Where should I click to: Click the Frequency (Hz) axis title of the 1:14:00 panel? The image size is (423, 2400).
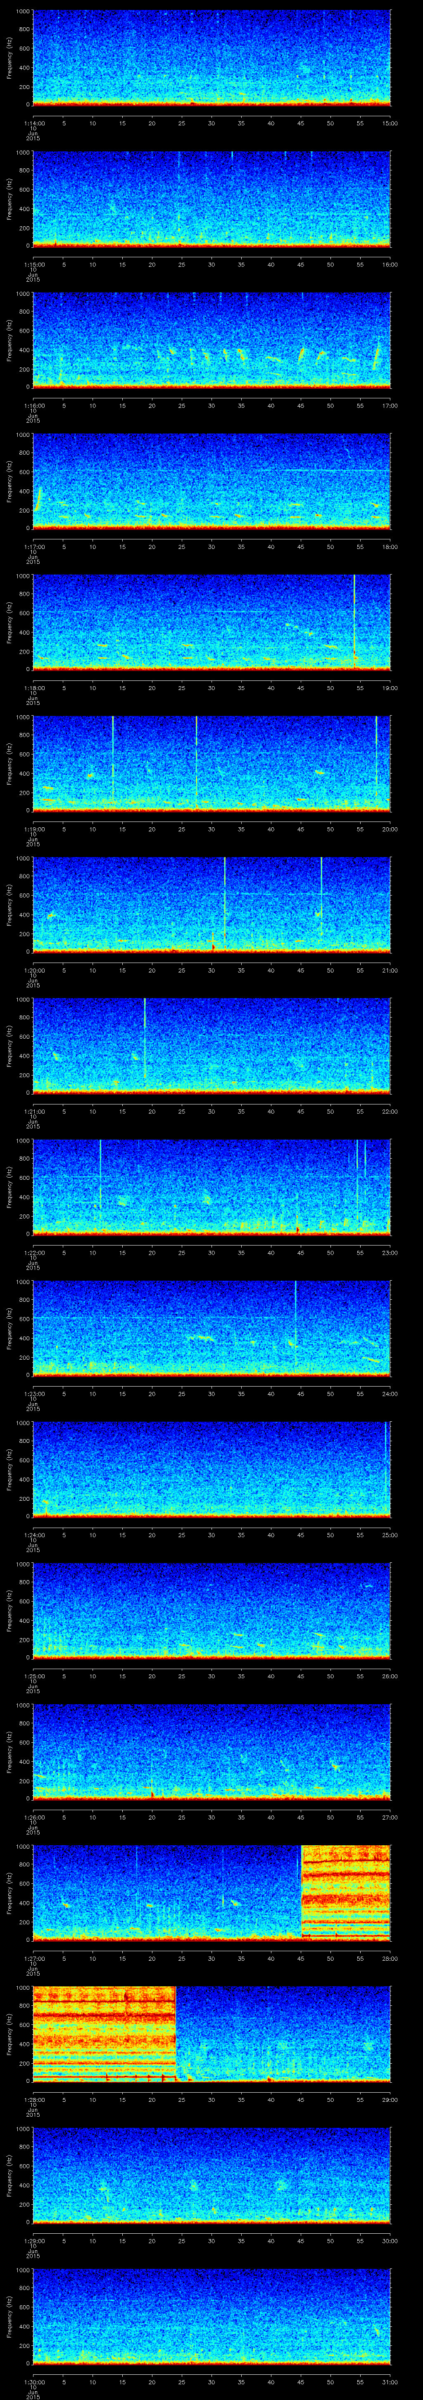pyautogui.click(x=10, y=58)
